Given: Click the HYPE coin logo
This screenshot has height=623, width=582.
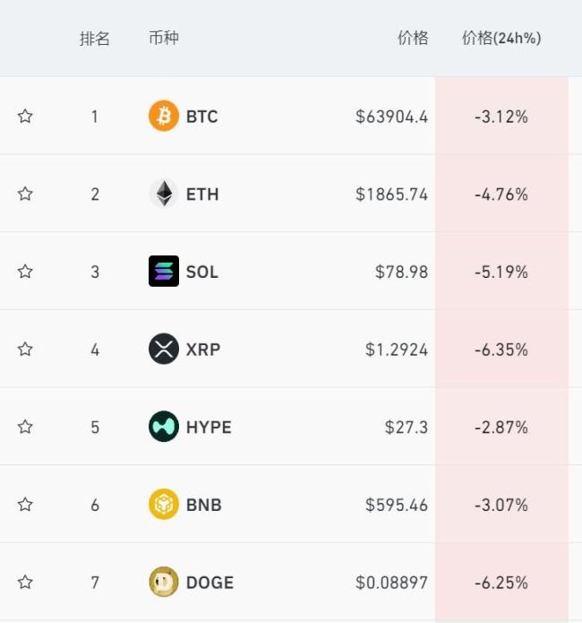Looking at the screenshot, I should coord(164,427).
